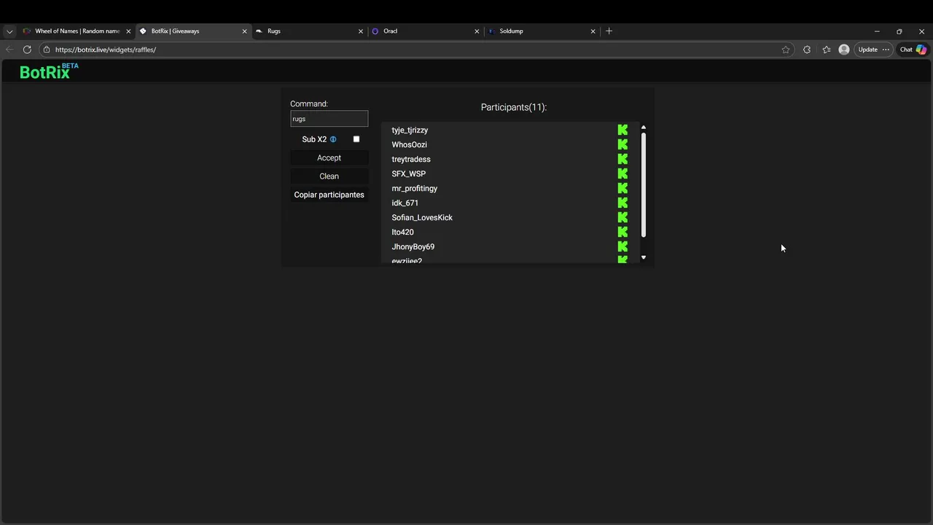
Task: Switch to the Rugs tab
Action: (x=310, y=31)
